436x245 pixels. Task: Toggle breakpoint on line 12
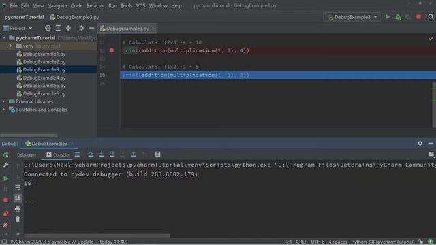pos(112,50)
